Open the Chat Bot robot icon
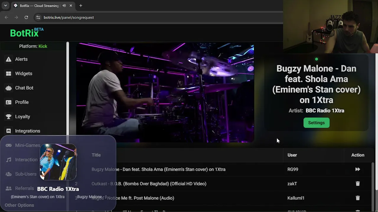This screenshot has height=212, width=378. pyautogui.click(x=9, y=88)
